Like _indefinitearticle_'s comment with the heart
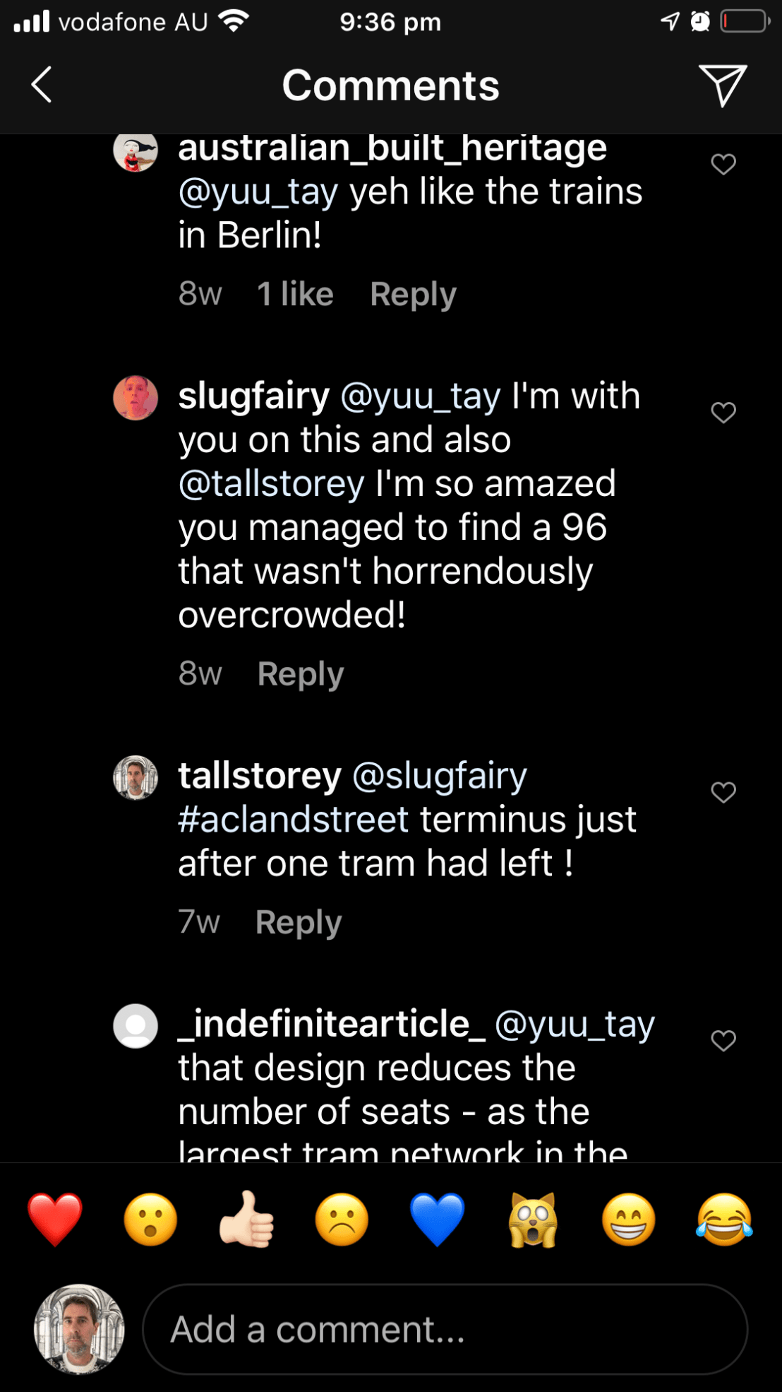Viewport: 782px width, 1392px height. click(x=723, y=1040)
